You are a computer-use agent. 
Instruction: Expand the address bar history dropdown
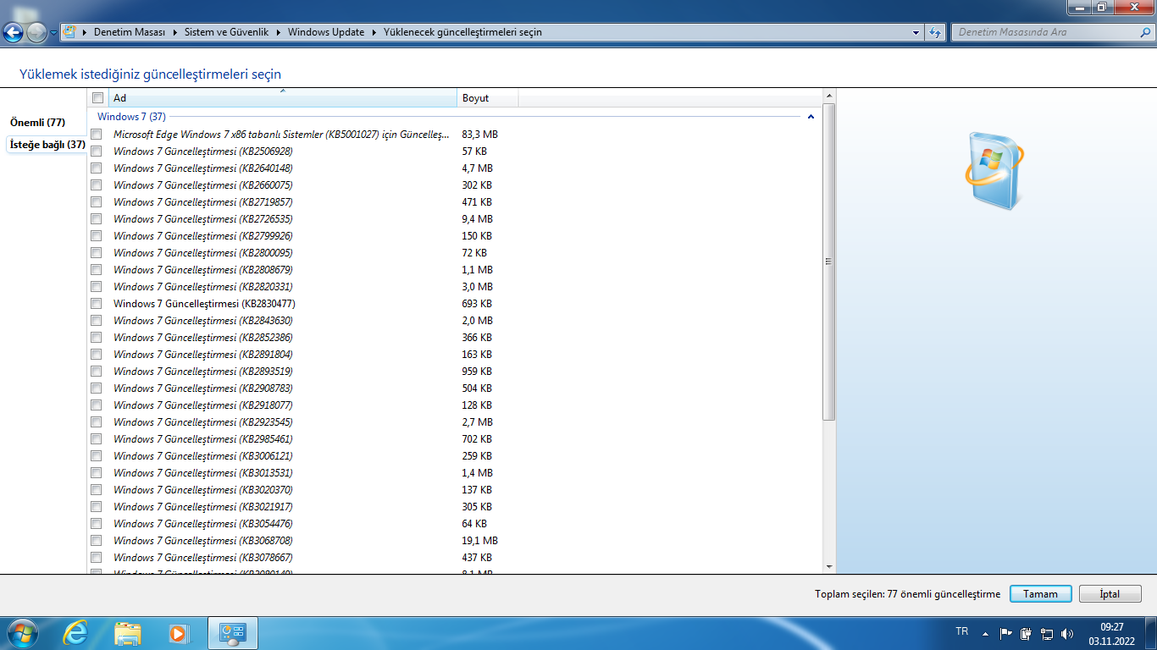916,33
